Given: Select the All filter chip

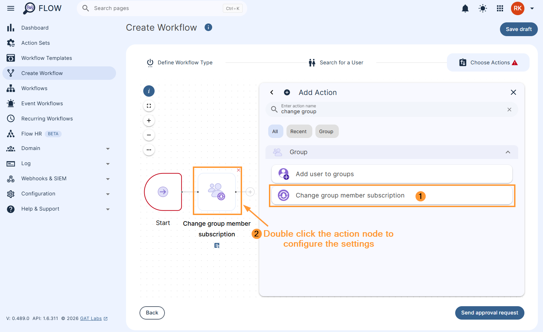Looking at the screenshot, I should pyautogui.click(x=275, y=131).
